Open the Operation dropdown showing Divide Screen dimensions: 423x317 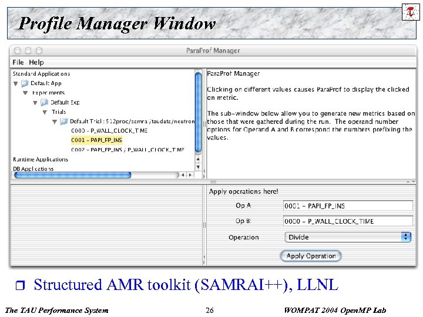click(348, 237)
